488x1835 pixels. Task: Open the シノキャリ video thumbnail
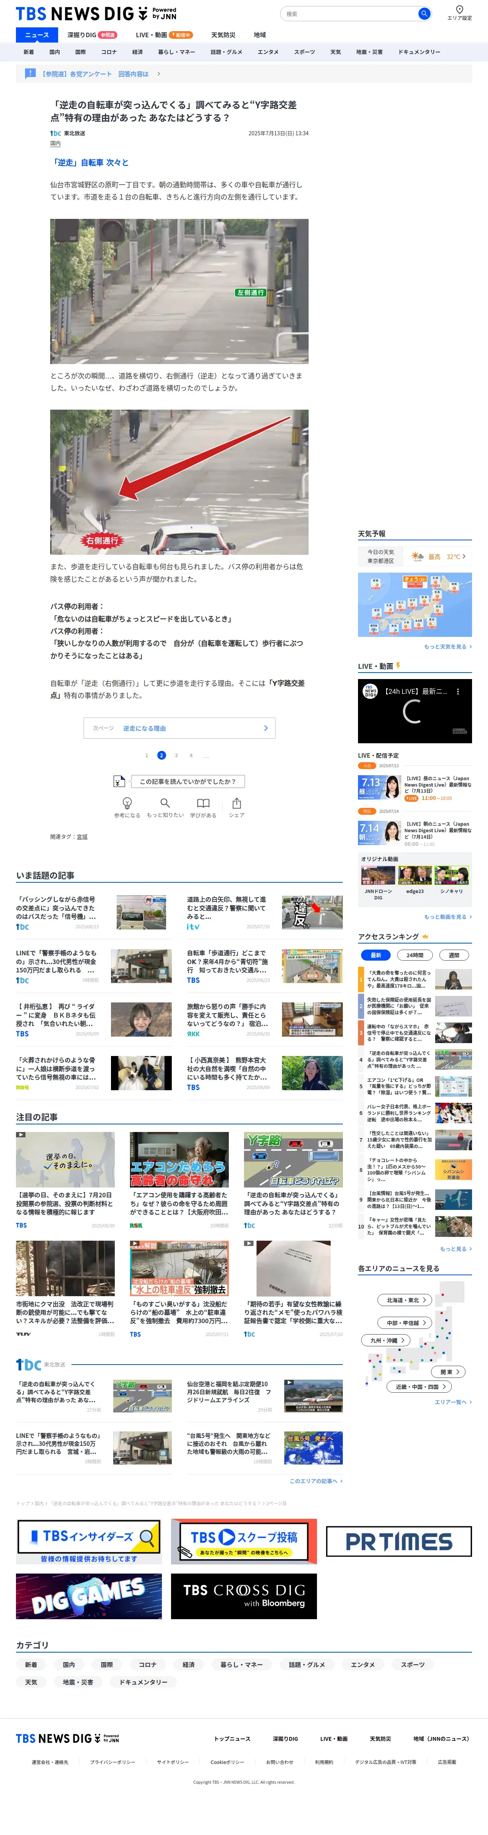[x=452, y=876]
